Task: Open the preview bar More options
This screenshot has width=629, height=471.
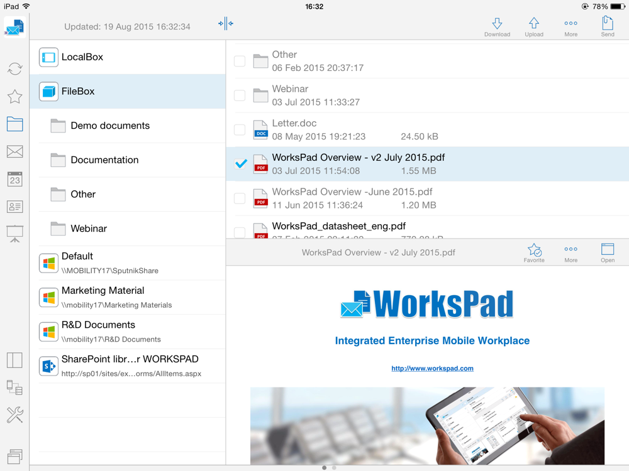Action: (x=571, y=252)
